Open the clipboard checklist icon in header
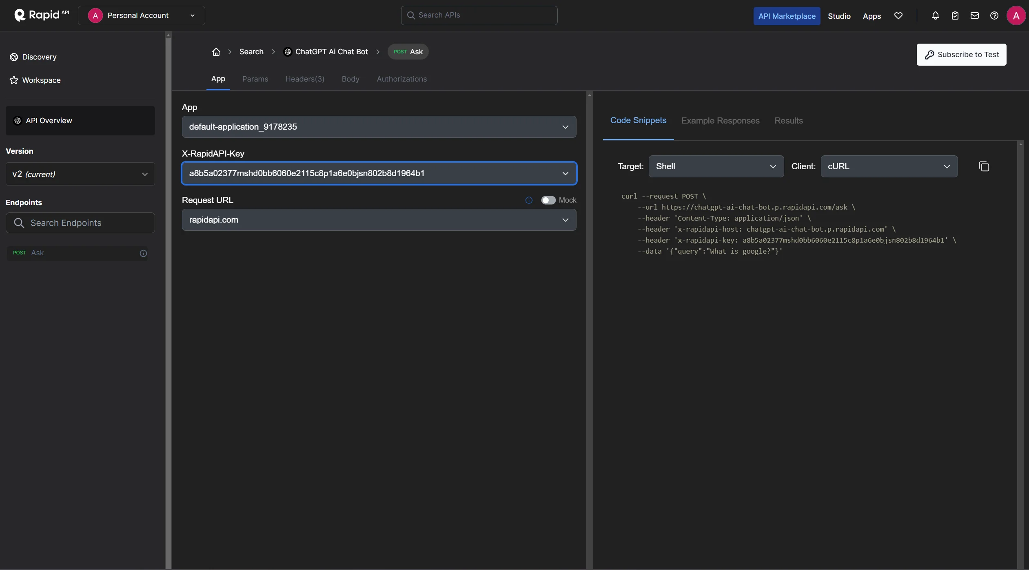The height and width of the screenshot is (570, 1029). pos(955,15)
